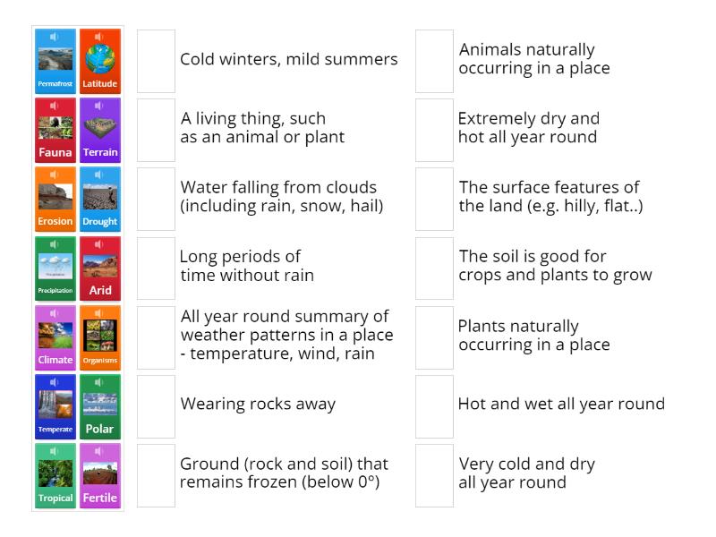Choose the Terrain image tile
716x537 pixels.
click(100, 129)
